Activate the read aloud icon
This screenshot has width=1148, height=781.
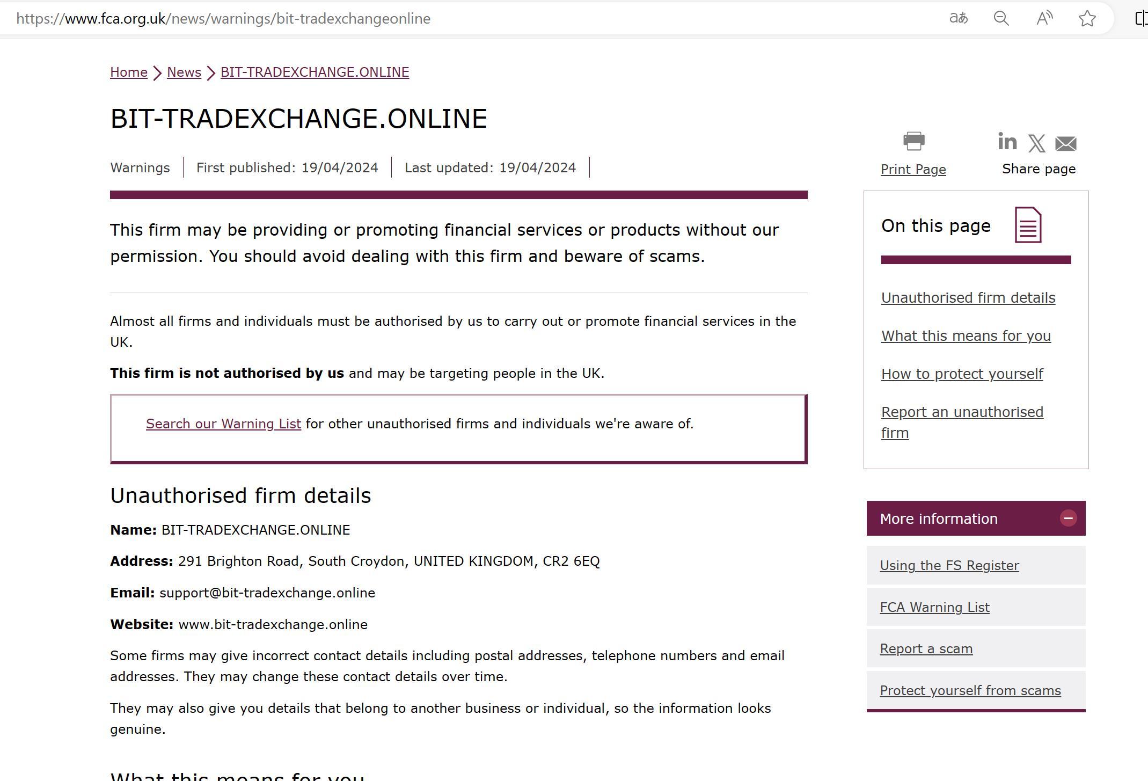click(1044, 19)
